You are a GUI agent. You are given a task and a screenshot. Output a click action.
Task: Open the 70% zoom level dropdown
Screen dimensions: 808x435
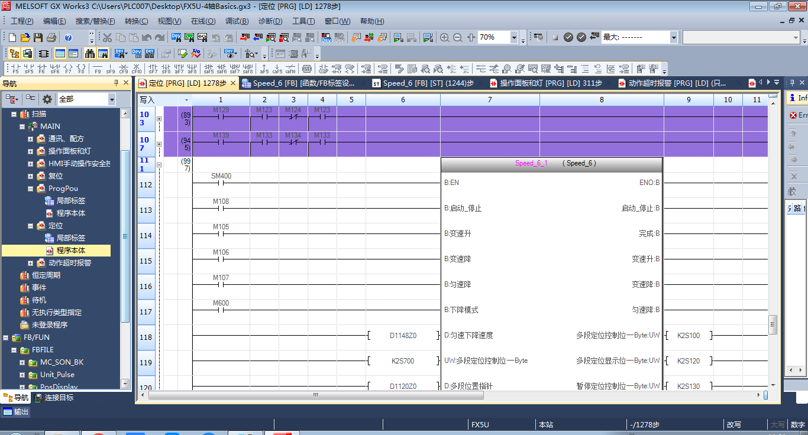(x=513, y=38)
